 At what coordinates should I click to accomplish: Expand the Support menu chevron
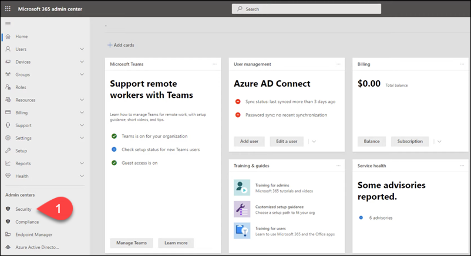pyautogui.click(x=82, y=125)
